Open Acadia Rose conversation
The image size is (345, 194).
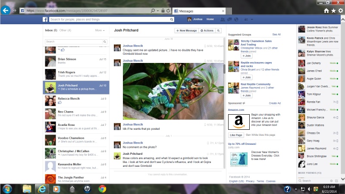[76, 127]
